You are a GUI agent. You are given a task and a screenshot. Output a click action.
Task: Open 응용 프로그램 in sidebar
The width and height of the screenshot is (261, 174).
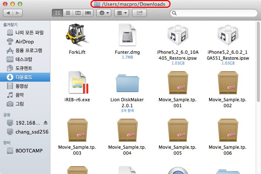[x=25, y=50]
